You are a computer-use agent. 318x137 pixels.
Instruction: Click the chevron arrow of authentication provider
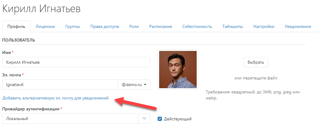coord(144,119)
